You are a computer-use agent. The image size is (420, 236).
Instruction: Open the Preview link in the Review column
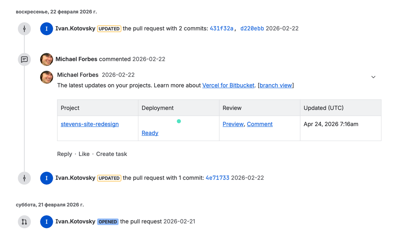[x=233, y=124]
